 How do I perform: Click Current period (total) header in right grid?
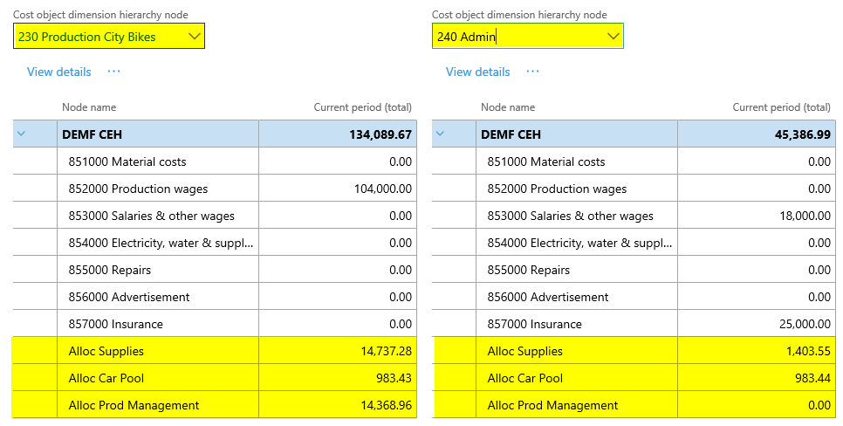pos(781,107)
